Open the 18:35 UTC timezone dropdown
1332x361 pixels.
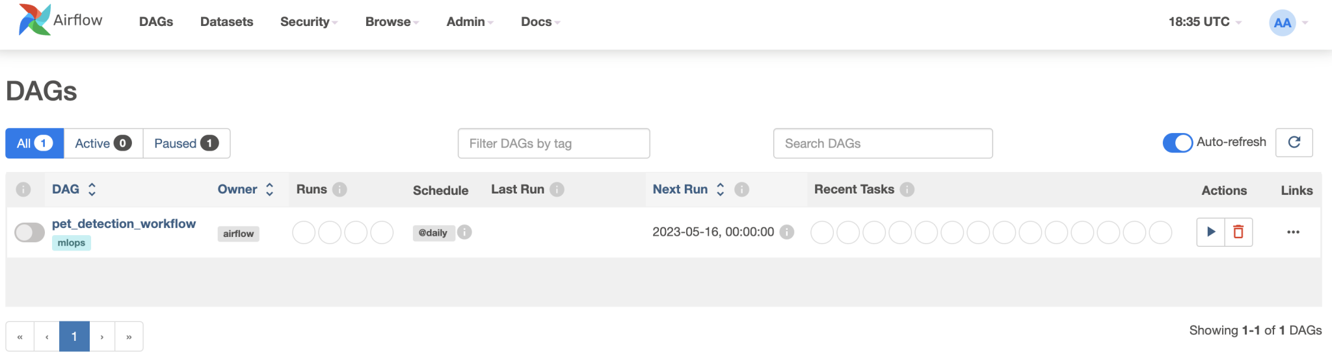1205,21
